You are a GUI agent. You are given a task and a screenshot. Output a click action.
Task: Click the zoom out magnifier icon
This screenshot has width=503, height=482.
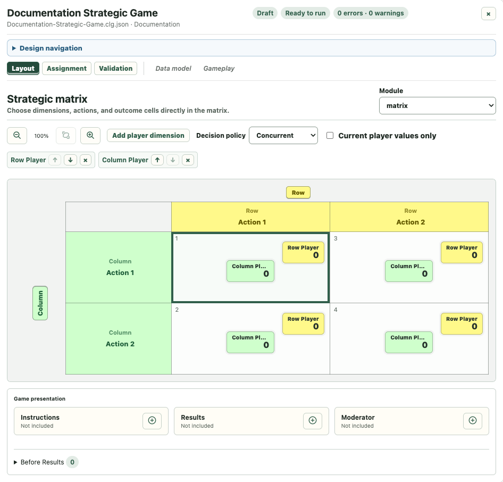[17, 136]
